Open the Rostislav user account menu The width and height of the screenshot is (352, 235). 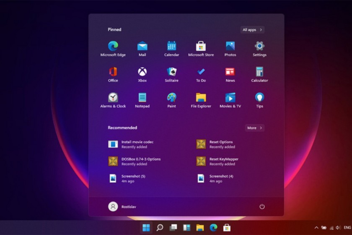pos(122,206)
